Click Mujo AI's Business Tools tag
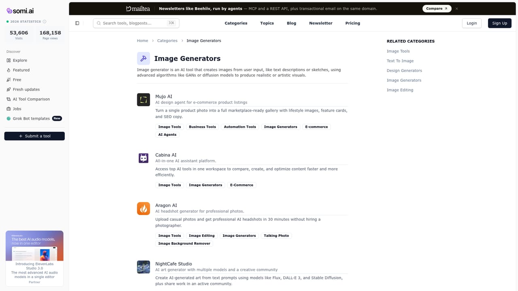 click(202, 127)
